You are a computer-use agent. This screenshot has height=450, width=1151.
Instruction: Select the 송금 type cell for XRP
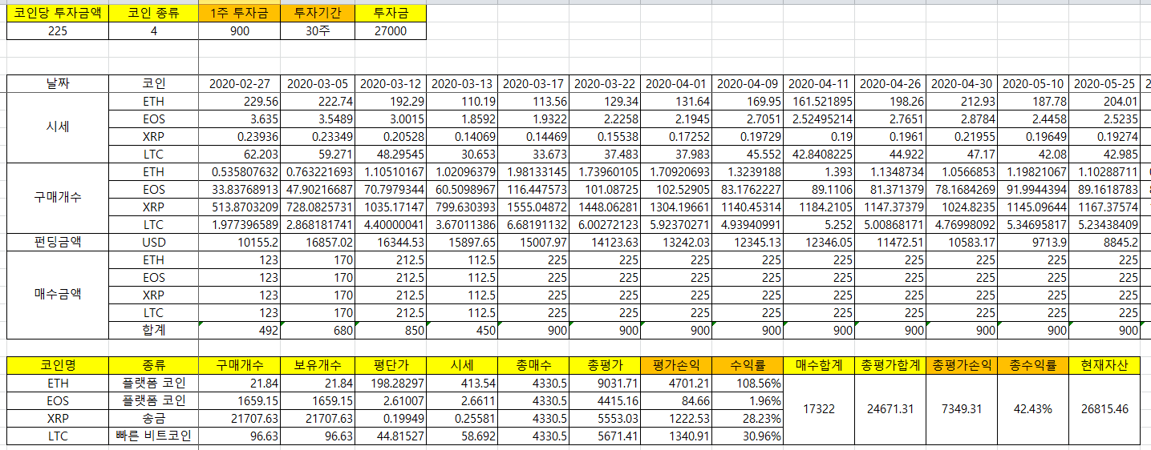pos(153,418)
